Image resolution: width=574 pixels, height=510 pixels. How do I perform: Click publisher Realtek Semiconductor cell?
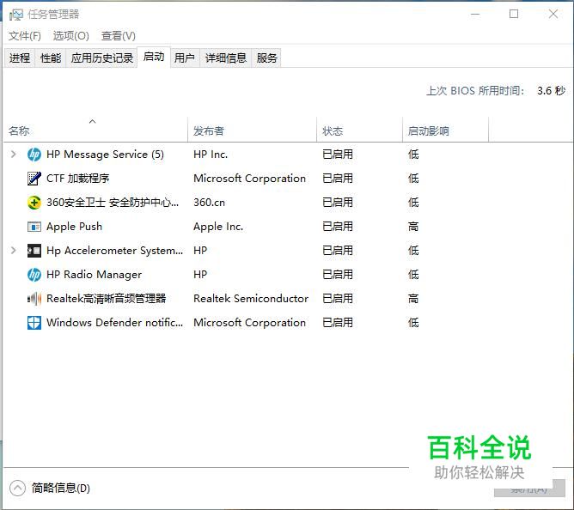click(251, 299)
